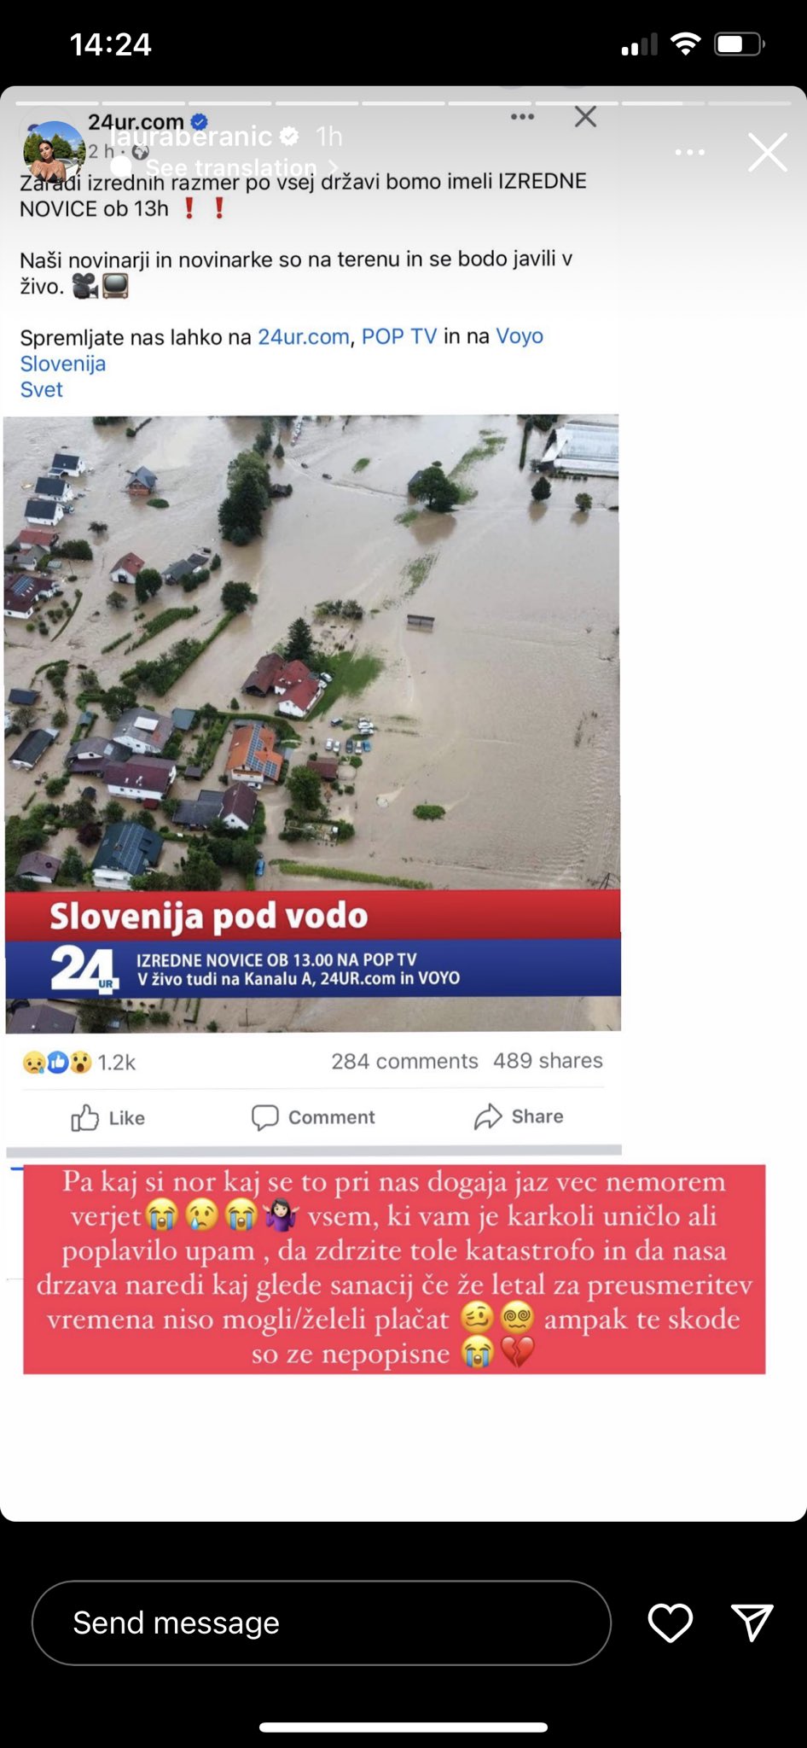This screenshot has height=1748, width=807.
Task: Tap the Comment speech bubble icon
Action: (265, 1117)
